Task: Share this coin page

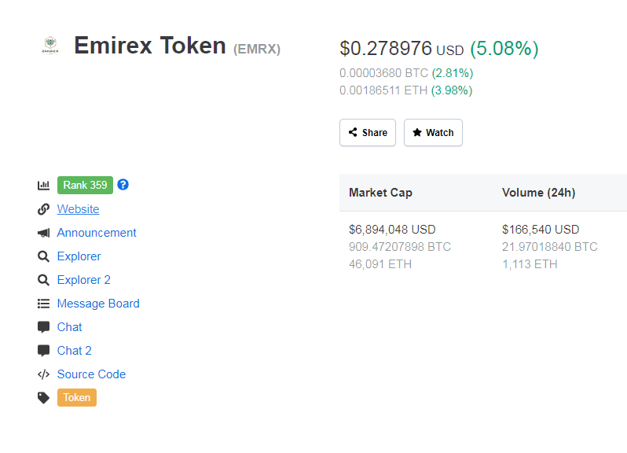Action: point(368,132)
